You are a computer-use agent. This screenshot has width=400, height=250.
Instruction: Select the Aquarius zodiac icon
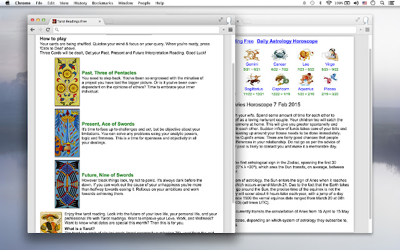[x=306, y=79]
